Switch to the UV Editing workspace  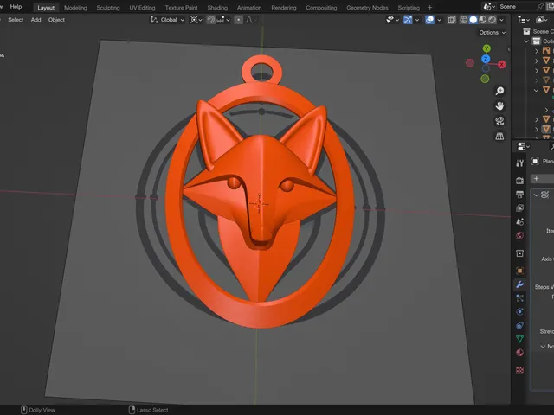tap(142, 8)
